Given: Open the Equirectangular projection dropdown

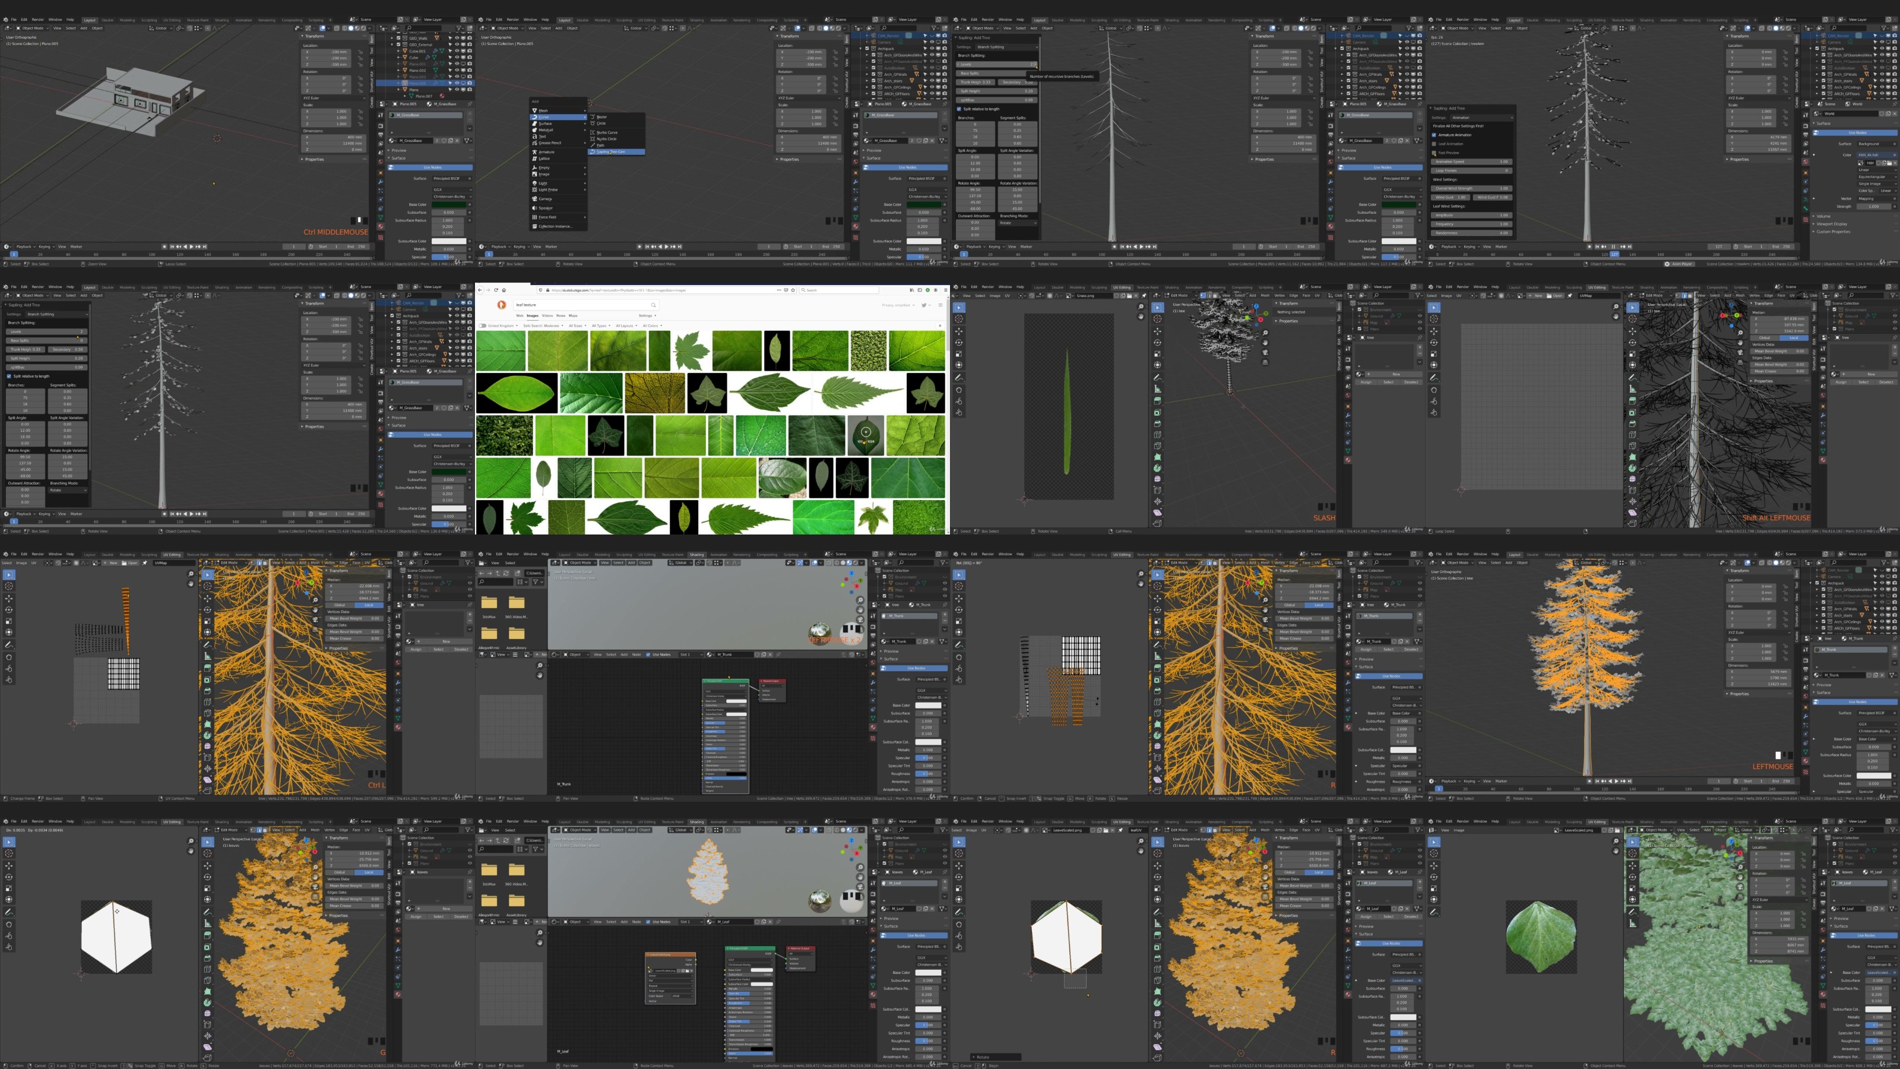Looking at the screenshot, I should [x=1877, y=177].
